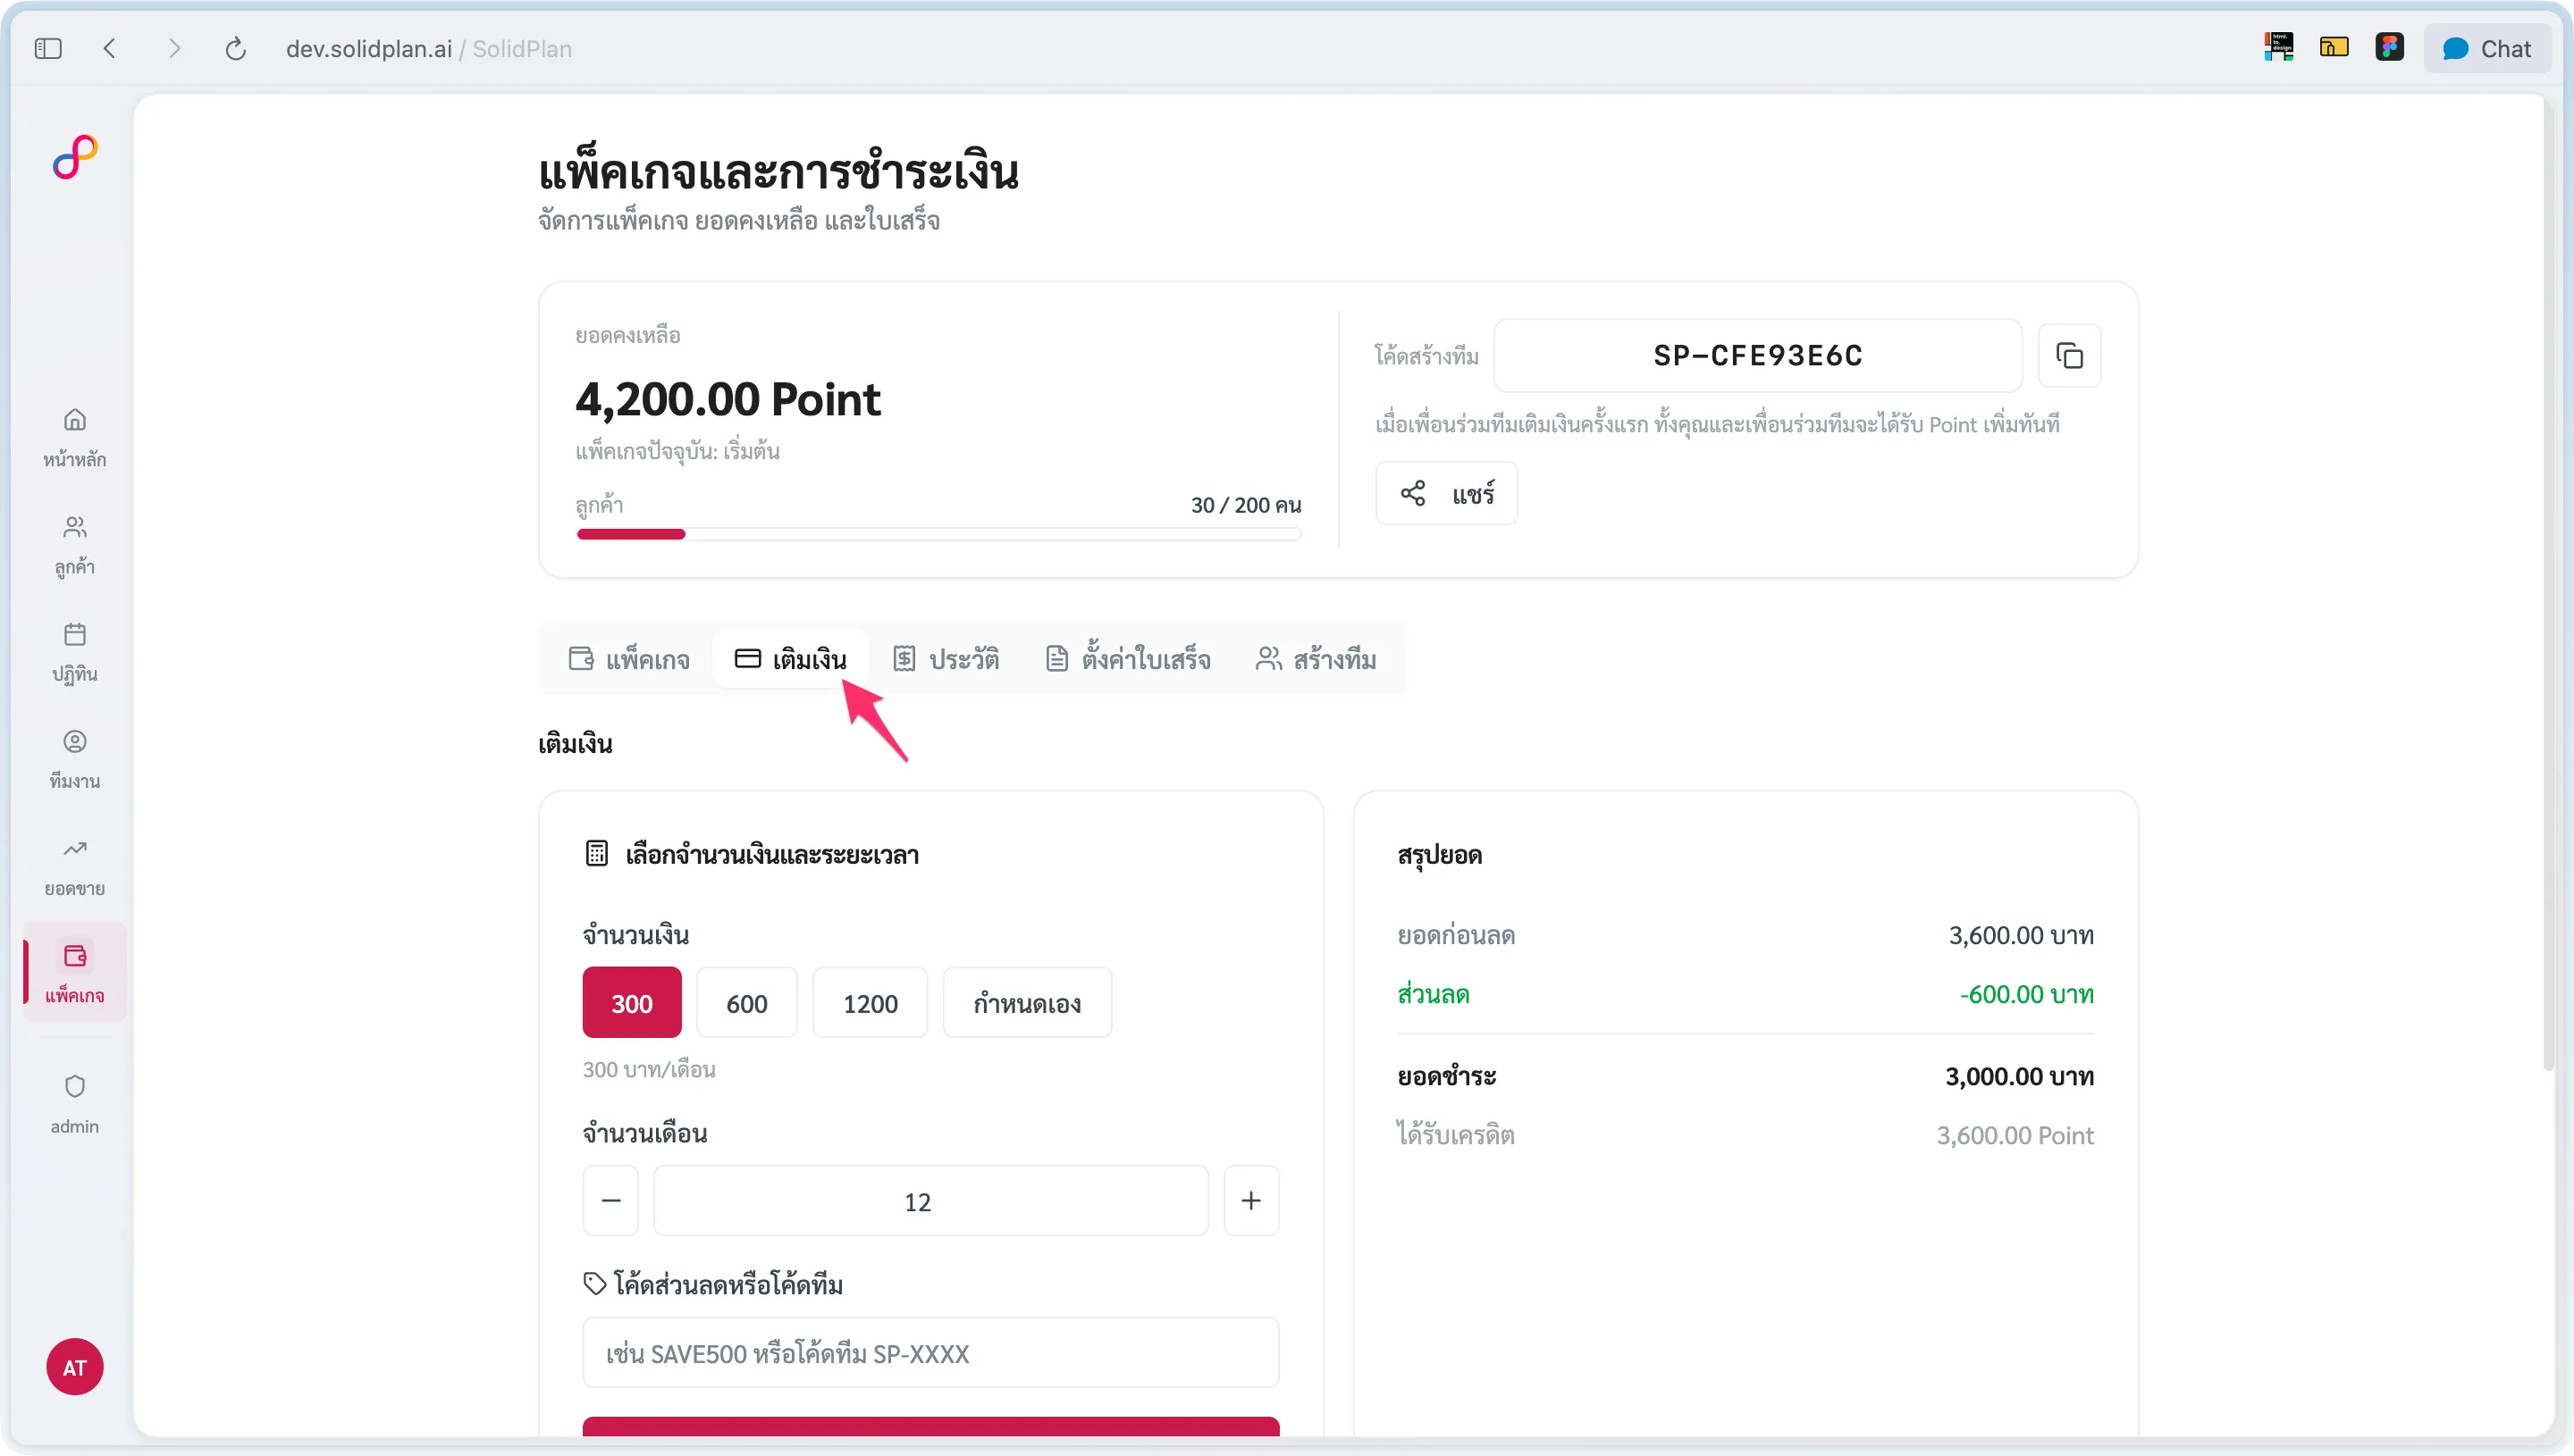2574x1456 pixels.
Task: Go to ลูกค้า customers in sidebar
Action: (75, 545)
